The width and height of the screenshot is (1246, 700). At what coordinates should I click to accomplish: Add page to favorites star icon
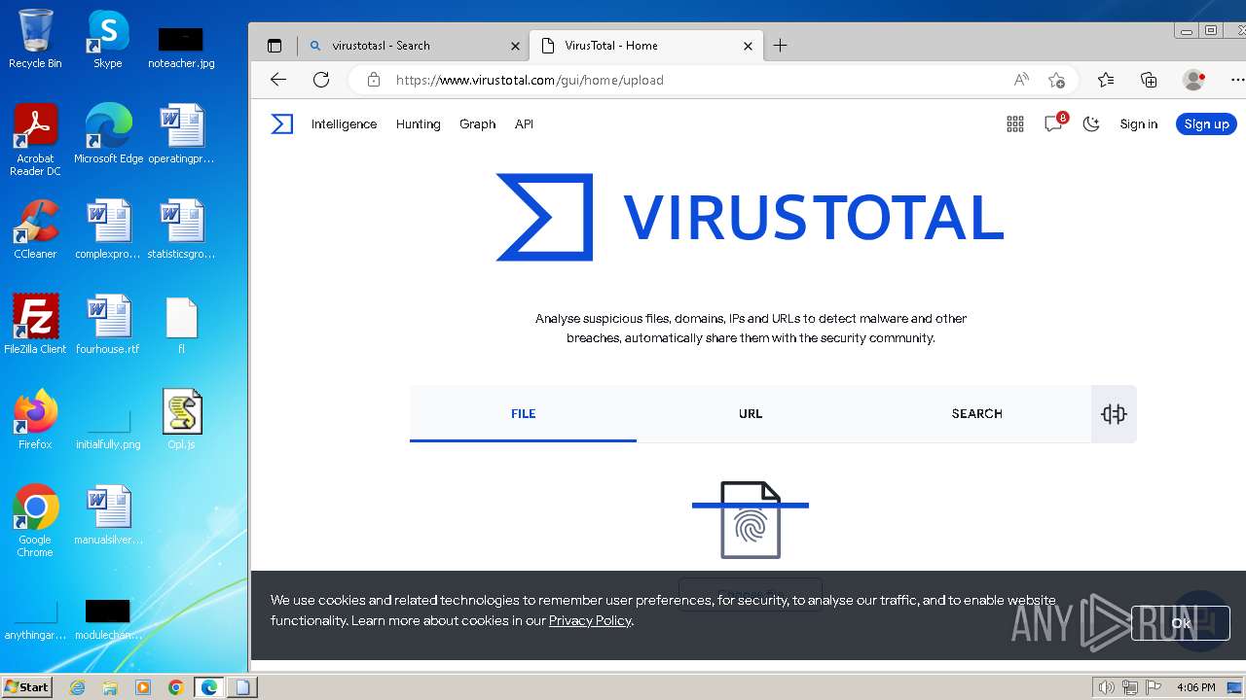click(x=1056, y=80)
